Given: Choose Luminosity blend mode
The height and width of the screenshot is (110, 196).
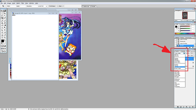Looking at the screenshot, I should point(177,87).
